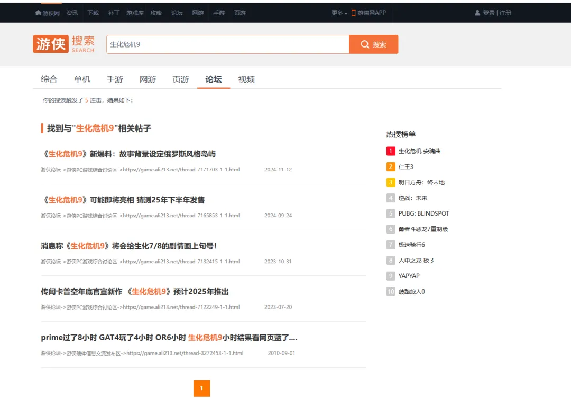The image size is (571, 400).
Task: Open post 传闻卡普空年底官宣新作
Action: point(135,292)
